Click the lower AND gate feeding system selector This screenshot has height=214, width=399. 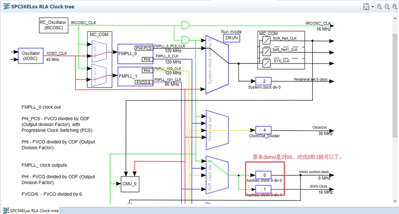pos(185,40)
